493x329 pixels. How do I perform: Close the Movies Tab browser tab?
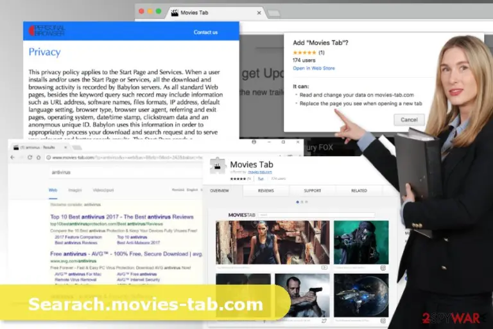click(259, 13)
